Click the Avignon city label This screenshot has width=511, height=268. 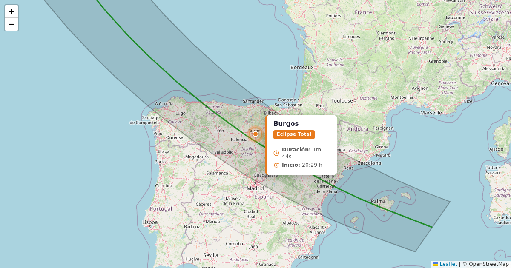[x=420, y=88]
